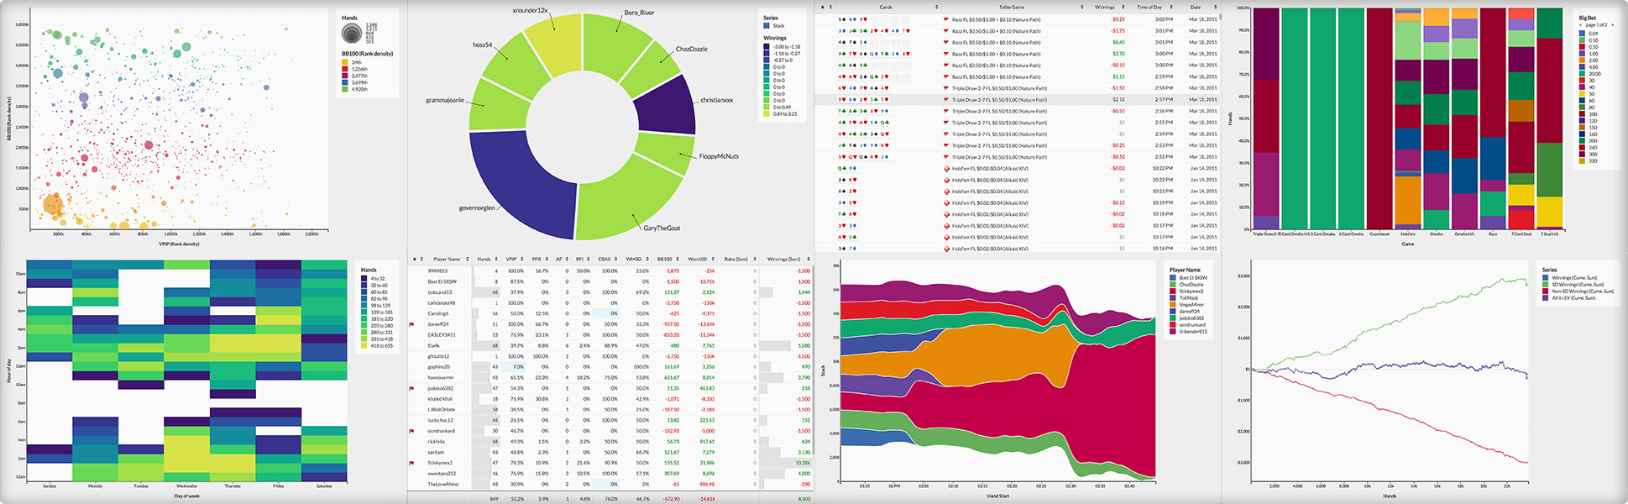Click the site icon on the 2:58 PM Triple Draw hand

coord(947,88)
